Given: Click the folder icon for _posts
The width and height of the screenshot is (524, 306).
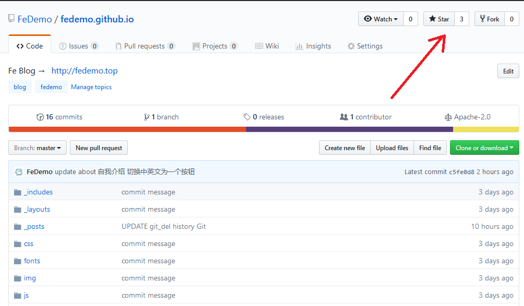Looking at the screenshot, I should pos(18,227).
